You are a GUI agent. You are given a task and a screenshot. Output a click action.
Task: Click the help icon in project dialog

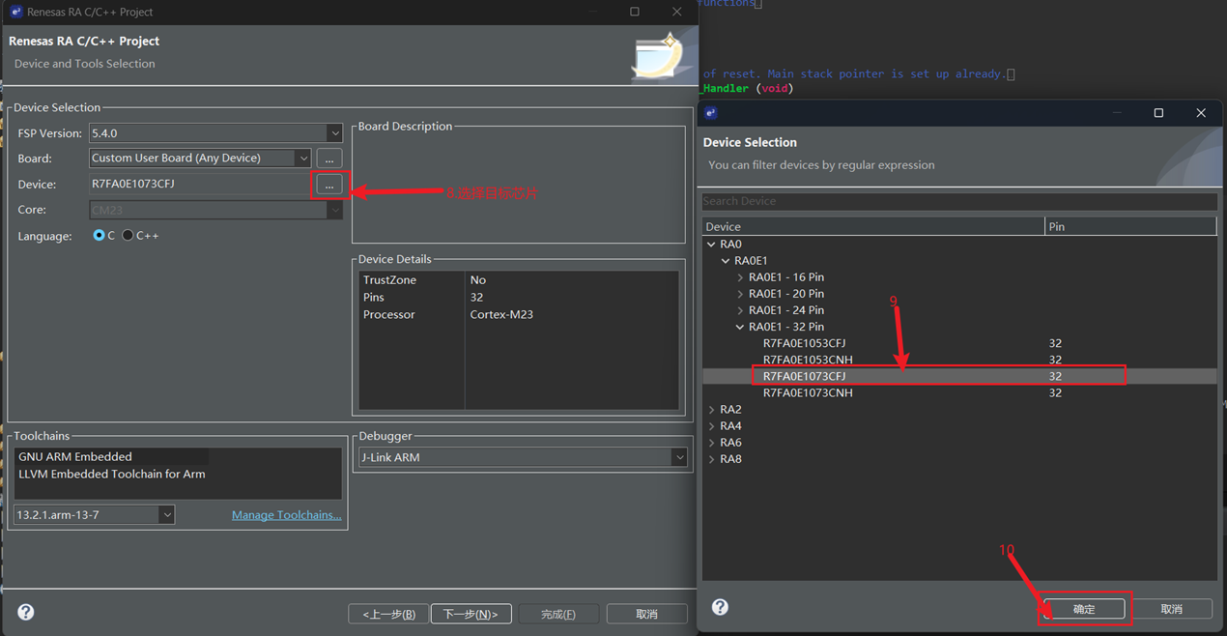pyautogui.click(x=26, y=612)
